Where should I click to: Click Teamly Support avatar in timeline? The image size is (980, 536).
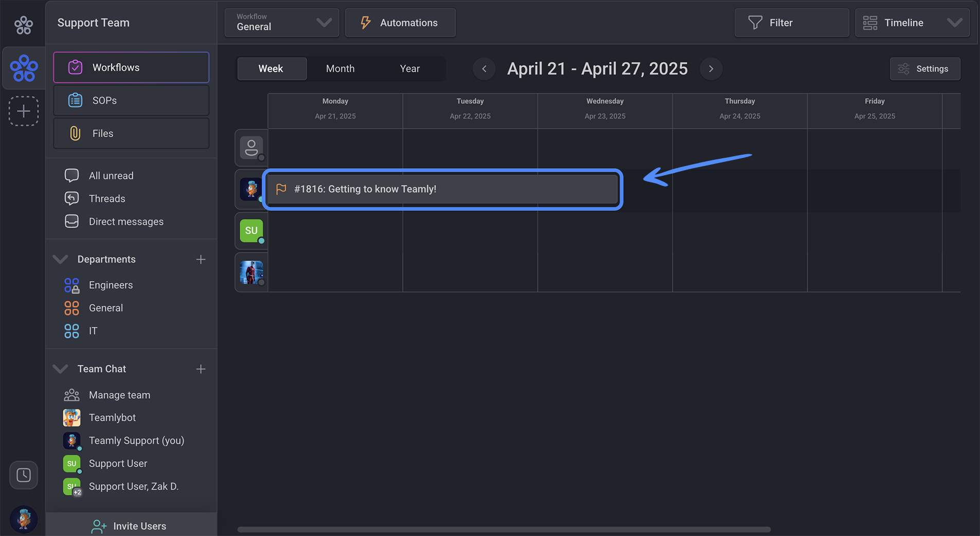click(x=252, y=189)
